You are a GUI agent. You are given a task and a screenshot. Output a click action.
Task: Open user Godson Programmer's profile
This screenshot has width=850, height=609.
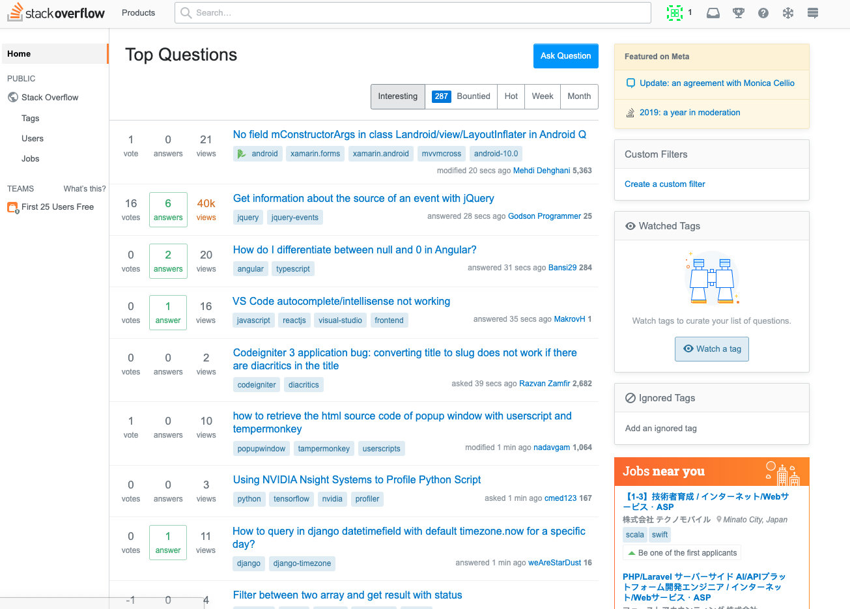tap(545, 216)
